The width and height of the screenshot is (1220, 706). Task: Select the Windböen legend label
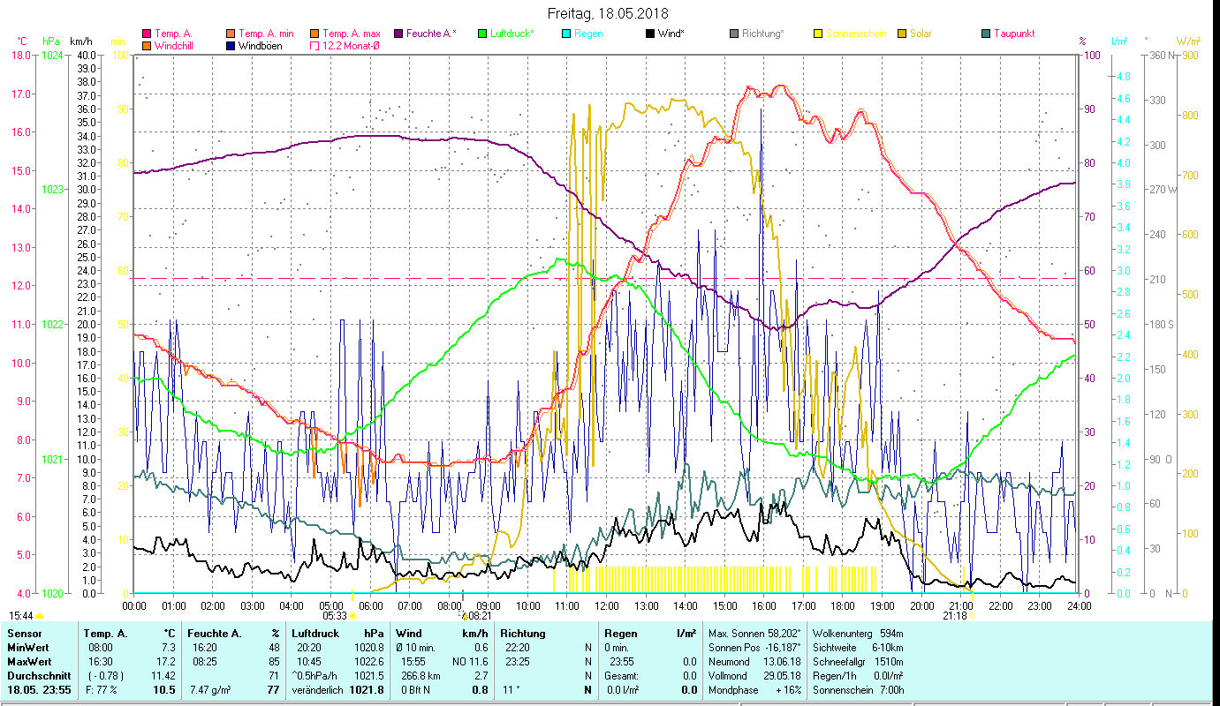(x=261, y=45)
